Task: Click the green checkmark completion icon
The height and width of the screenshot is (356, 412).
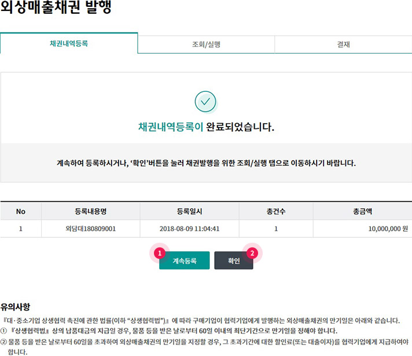Action: pyautogui.click(x=205, y=102)
